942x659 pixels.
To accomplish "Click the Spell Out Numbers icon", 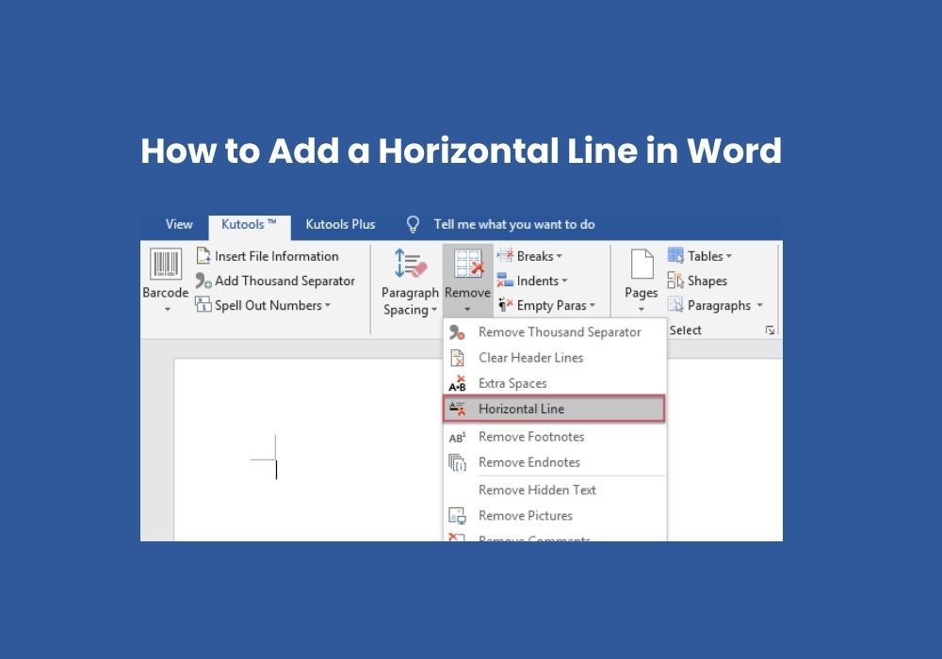I will point(203,305).
